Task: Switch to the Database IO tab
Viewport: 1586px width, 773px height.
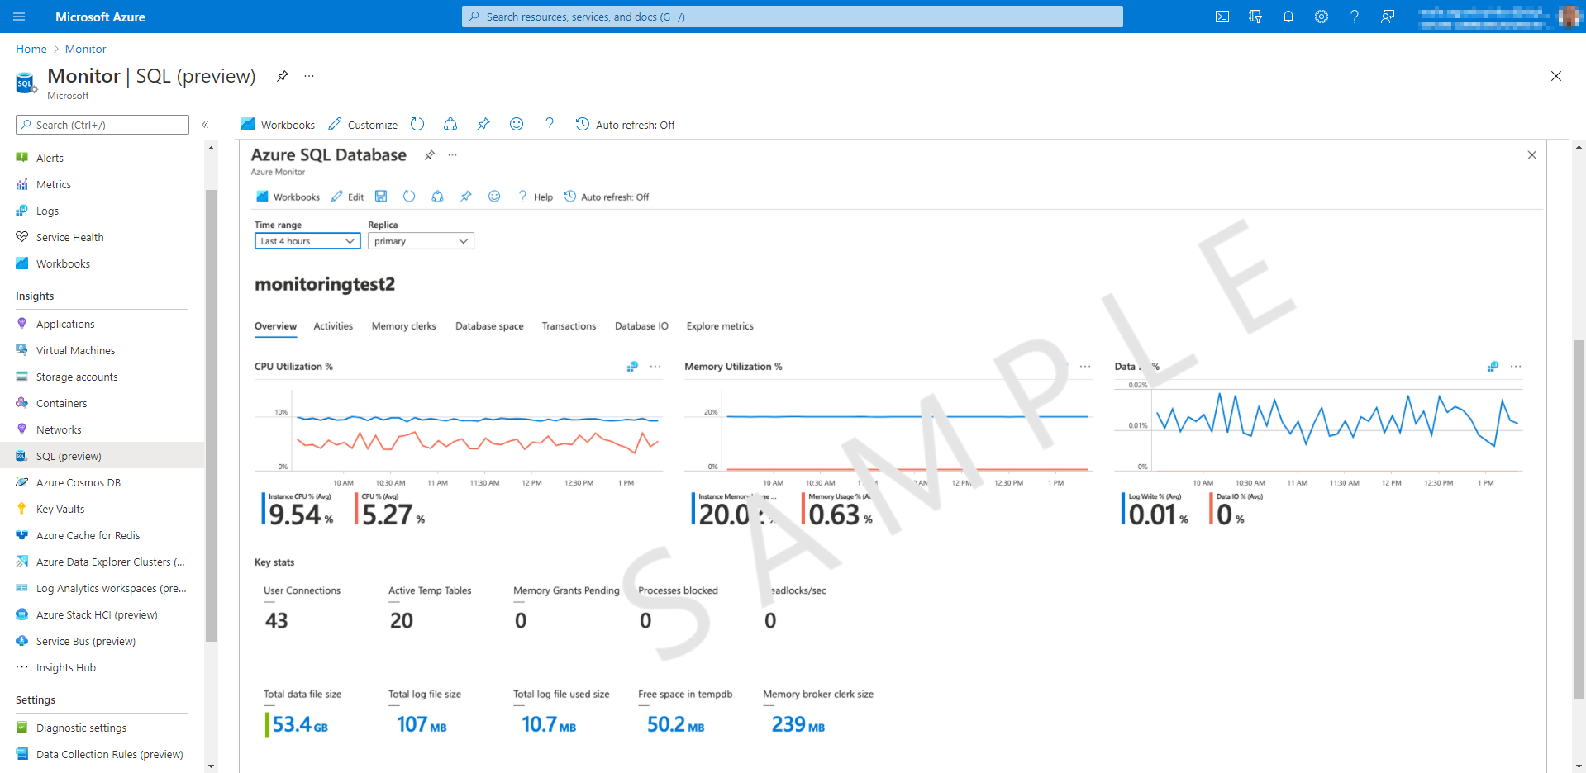Action: click(x=641, y=326)
